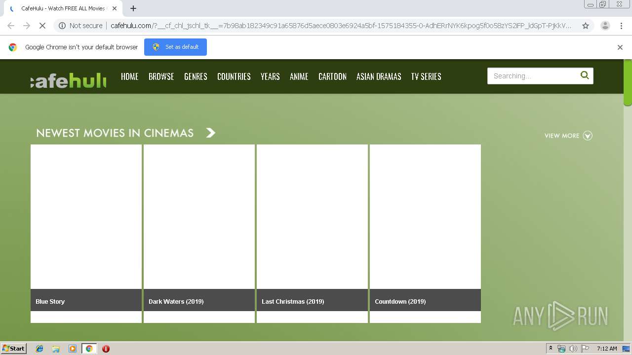Click the Countdown poster thumbnail
This screenshot has height=355, width=632.
click(425, 216)
